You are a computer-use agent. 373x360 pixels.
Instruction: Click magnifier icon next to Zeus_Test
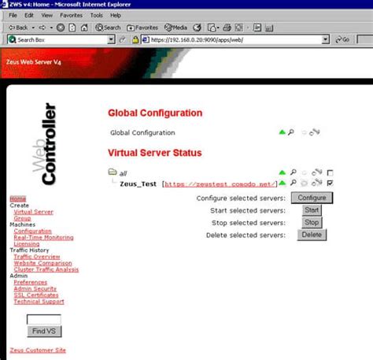(294, 183)
